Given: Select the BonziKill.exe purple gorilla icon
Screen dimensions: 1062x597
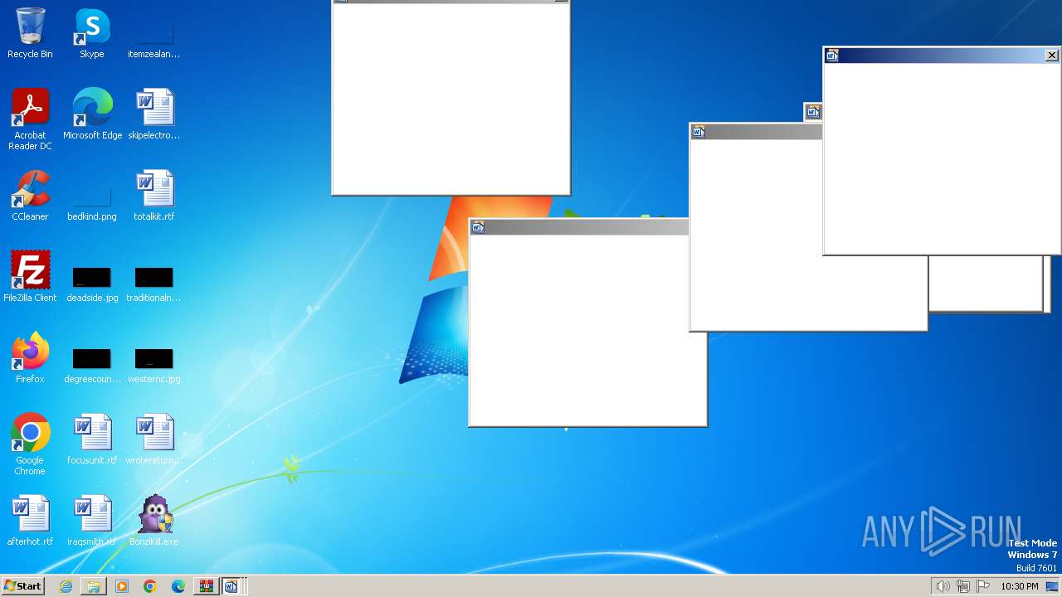Looking at the screenshot, I should click(x=153, y=521).
